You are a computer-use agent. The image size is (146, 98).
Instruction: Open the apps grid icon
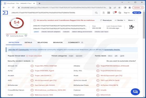(x=109, y=13)
